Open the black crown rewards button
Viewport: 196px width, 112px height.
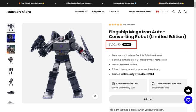click(188, 90)
